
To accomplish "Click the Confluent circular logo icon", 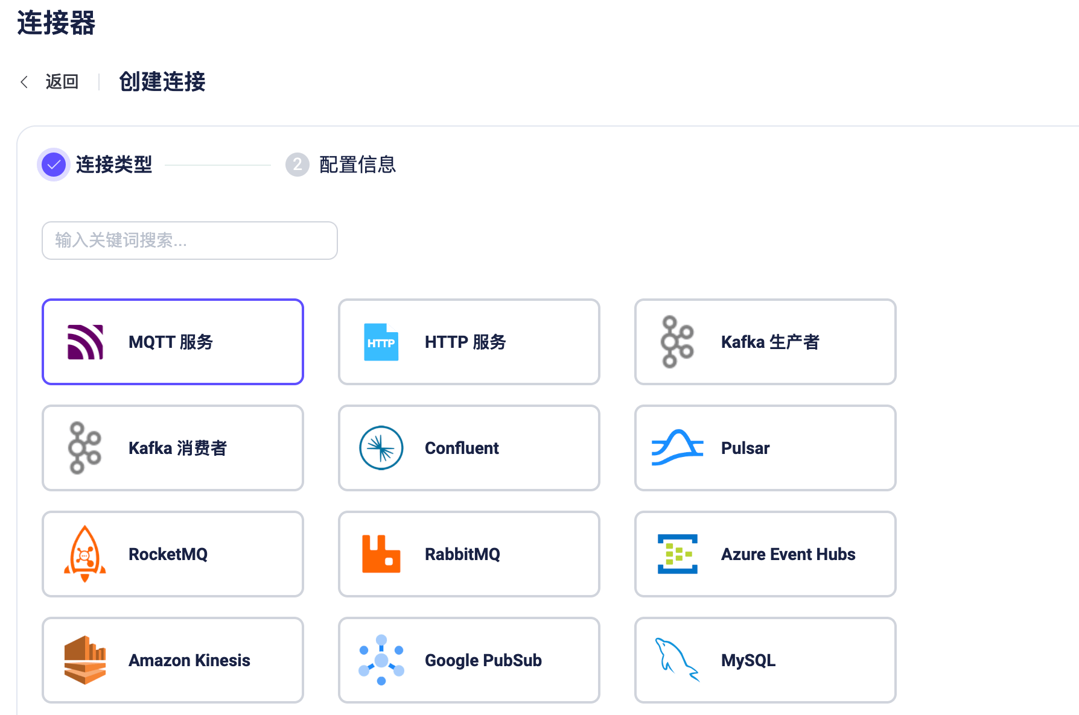I will pos(381,448).
